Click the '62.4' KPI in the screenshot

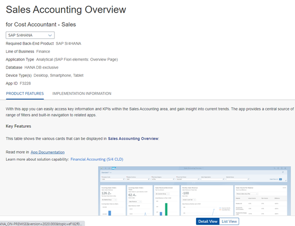(x=132, y=195)
